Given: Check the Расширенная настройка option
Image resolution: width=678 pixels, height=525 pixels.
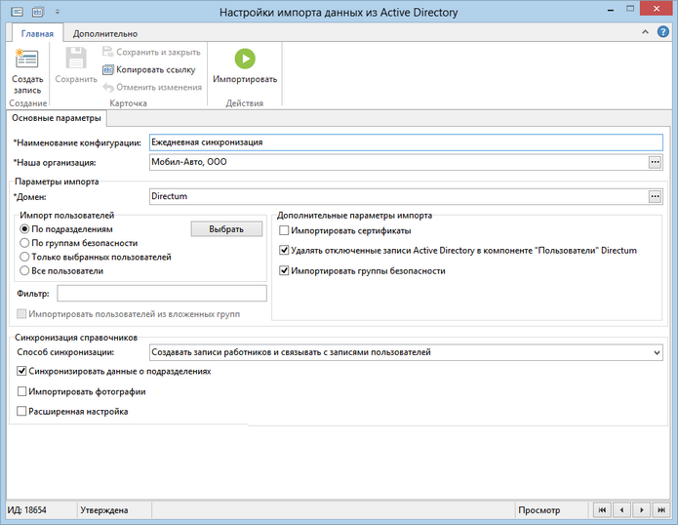Looking at the screenshot, I should tap(21, 411).
